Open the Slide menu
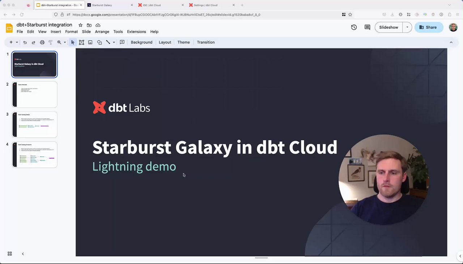The height and width of the screenshot is (264, 463). pyautogui.click(x=86, y=32)
